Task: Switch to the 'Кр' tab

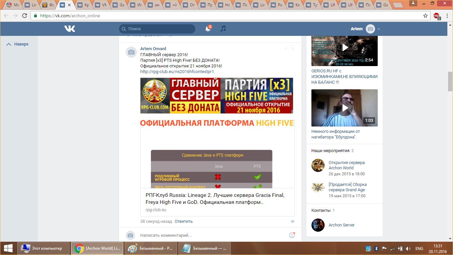Action: click(x=83, y=5)
